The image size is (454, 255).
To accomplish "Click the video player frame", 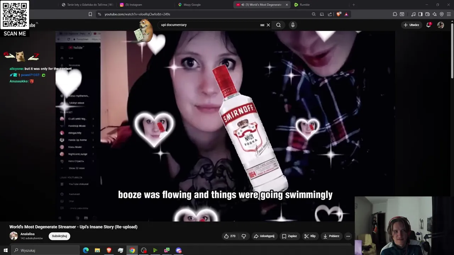I will click(x=225, y=126).
